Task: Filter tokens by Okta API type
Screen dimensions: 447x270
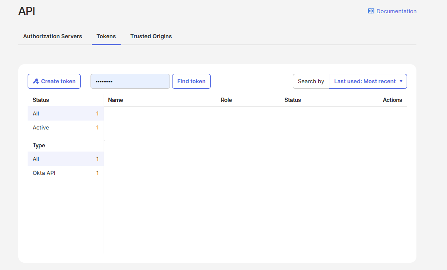Action: tap(44, 173)
